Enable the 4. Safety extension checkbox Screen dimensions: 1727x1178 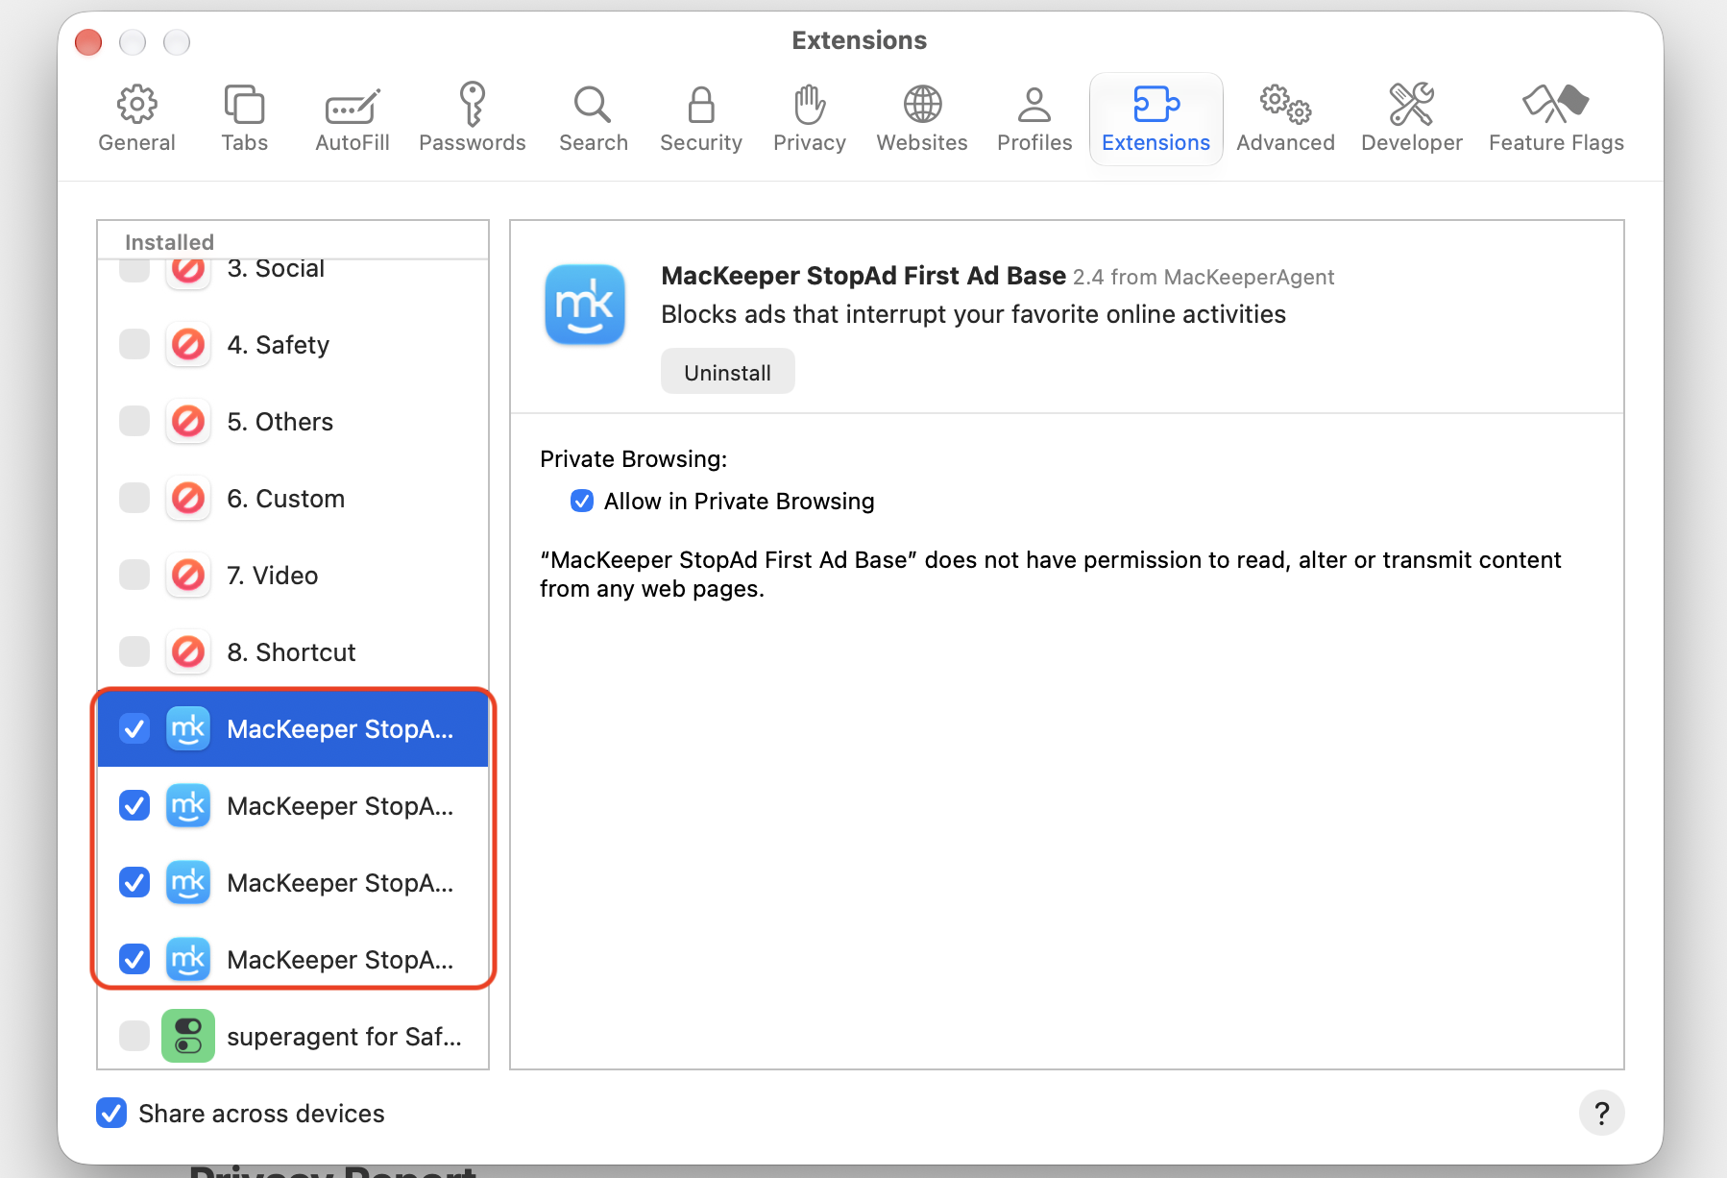(134, 344)
